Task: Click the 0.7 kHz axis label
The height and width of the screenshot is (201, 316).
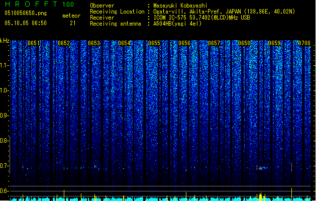Action: [4, 166]
